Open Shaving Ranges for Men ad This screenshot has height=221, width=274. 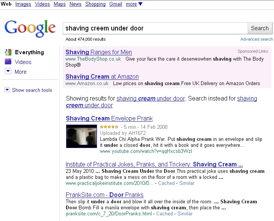pos(98,52)
